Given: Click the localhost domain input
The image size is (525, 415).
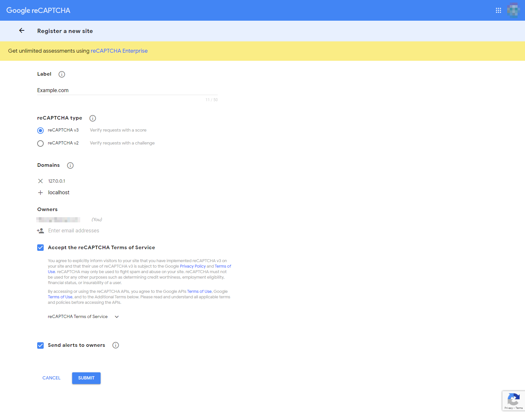Looking at the screenshot, I should [59, 193].
